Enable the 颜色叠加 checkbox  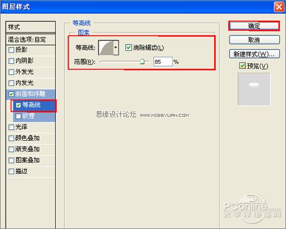(11, 138)
